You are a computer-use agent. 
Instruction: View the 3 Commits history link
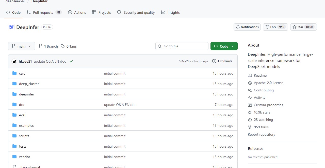[x=222, y=61]
